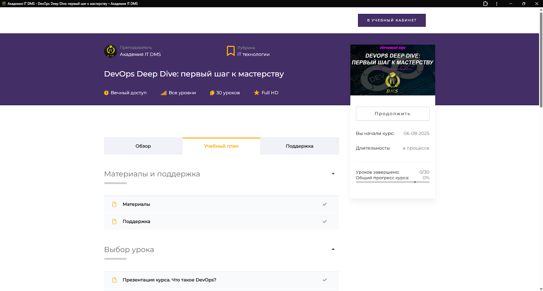Collapse the Материалы и поддержка section
The height and width of the screenshot is (291, 543).
(x=333, y=174)
